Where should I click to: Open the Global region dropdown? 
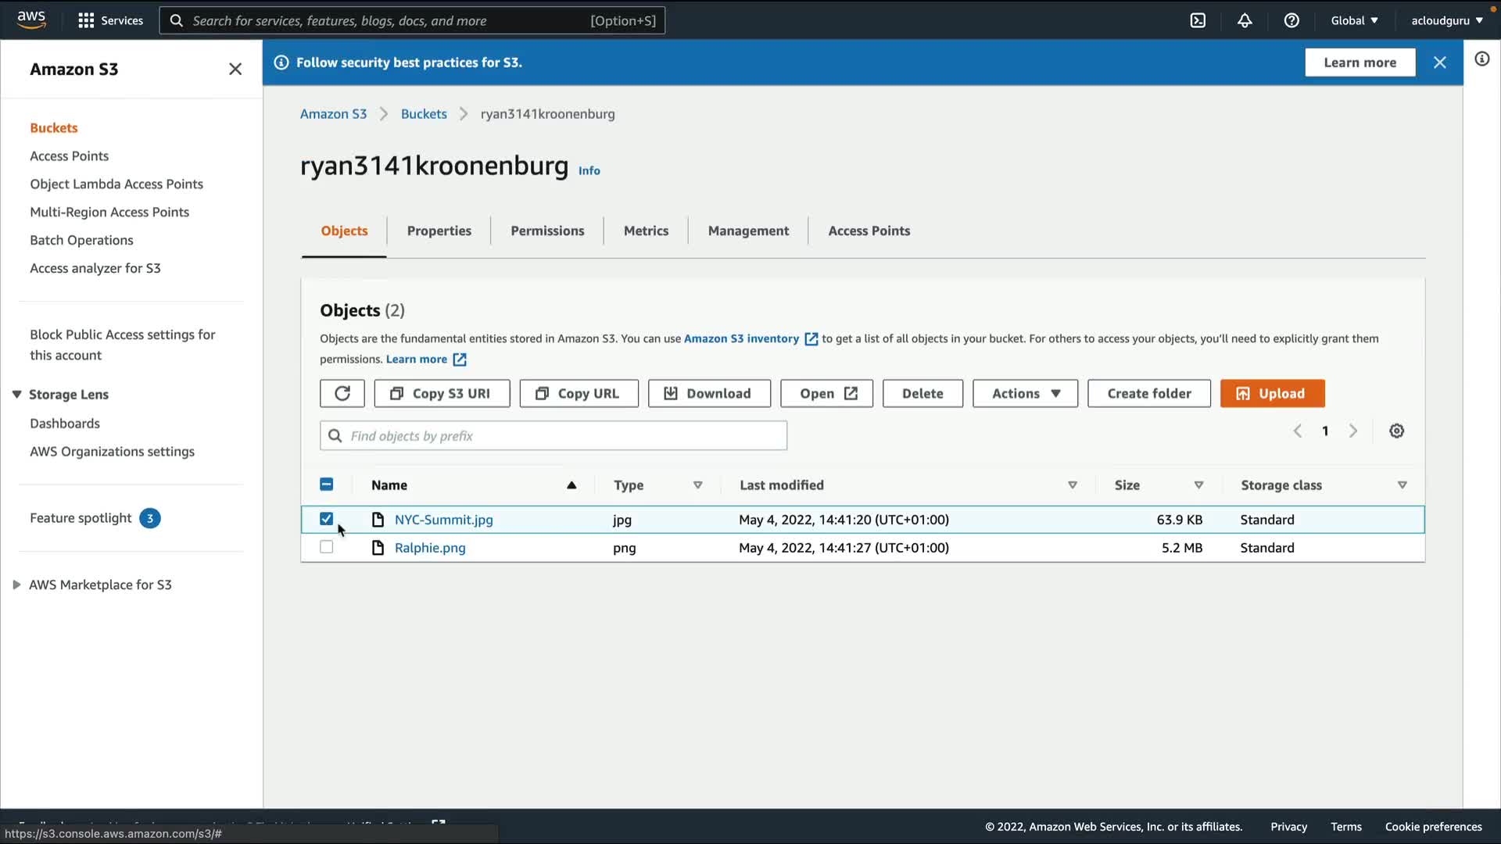click(x=1354, y=20)
